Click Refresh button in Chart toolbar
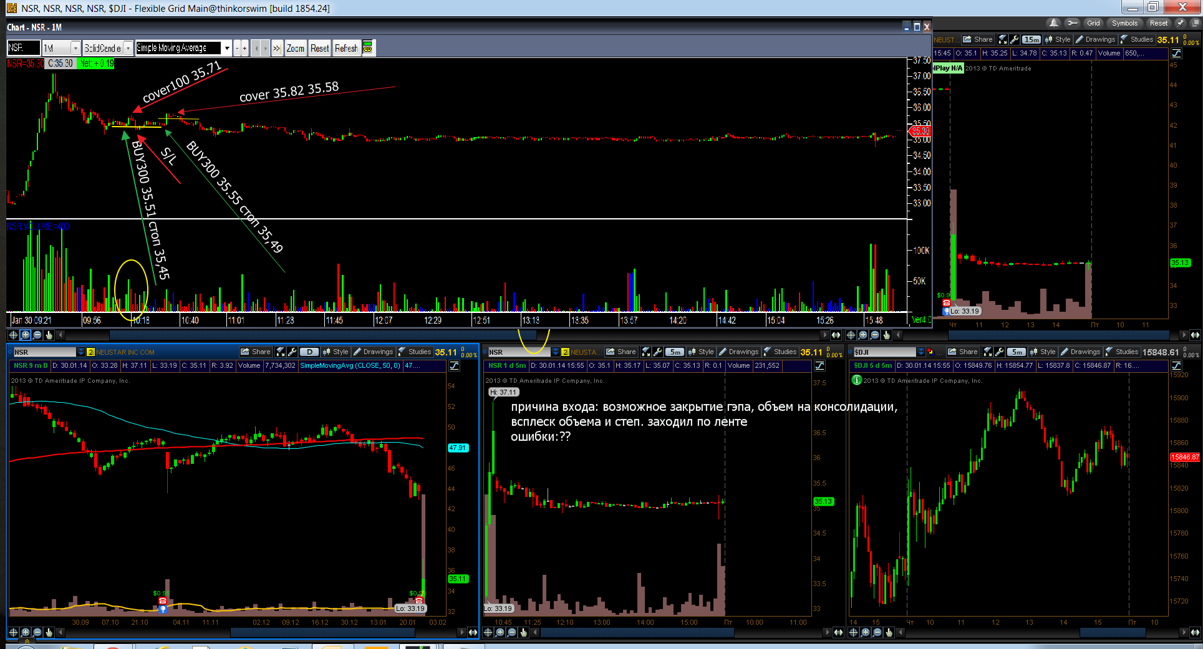Screen dimensions: 1203x649 [x=347, y=48]
